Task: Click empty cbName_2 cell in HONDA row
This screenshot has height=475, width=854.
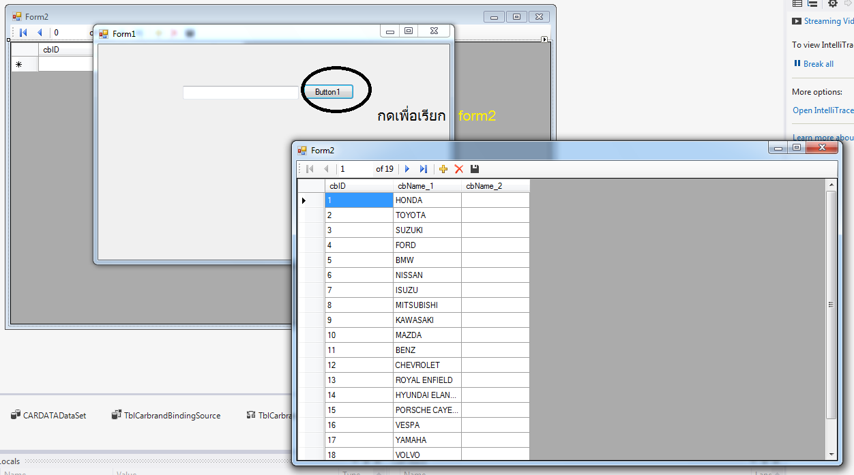Action: click(496, 200)
